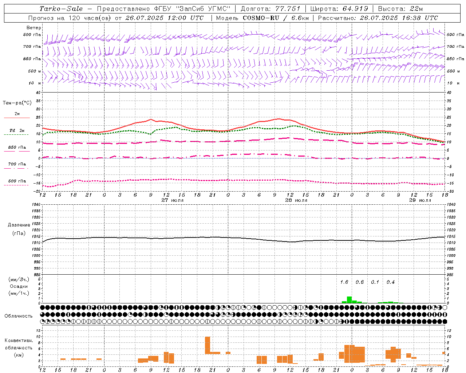Click the Осадки precipitation panel label

coord(19,286)
